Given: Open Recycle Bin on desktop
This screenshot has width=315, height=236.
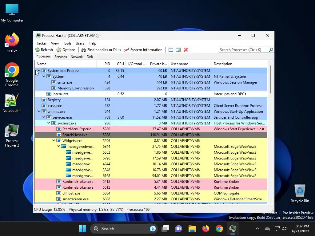Looking at the screenshot, I should 300,193.
